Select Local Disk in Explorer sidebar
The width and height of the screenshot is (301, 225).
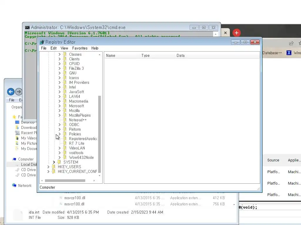point(29,165)
